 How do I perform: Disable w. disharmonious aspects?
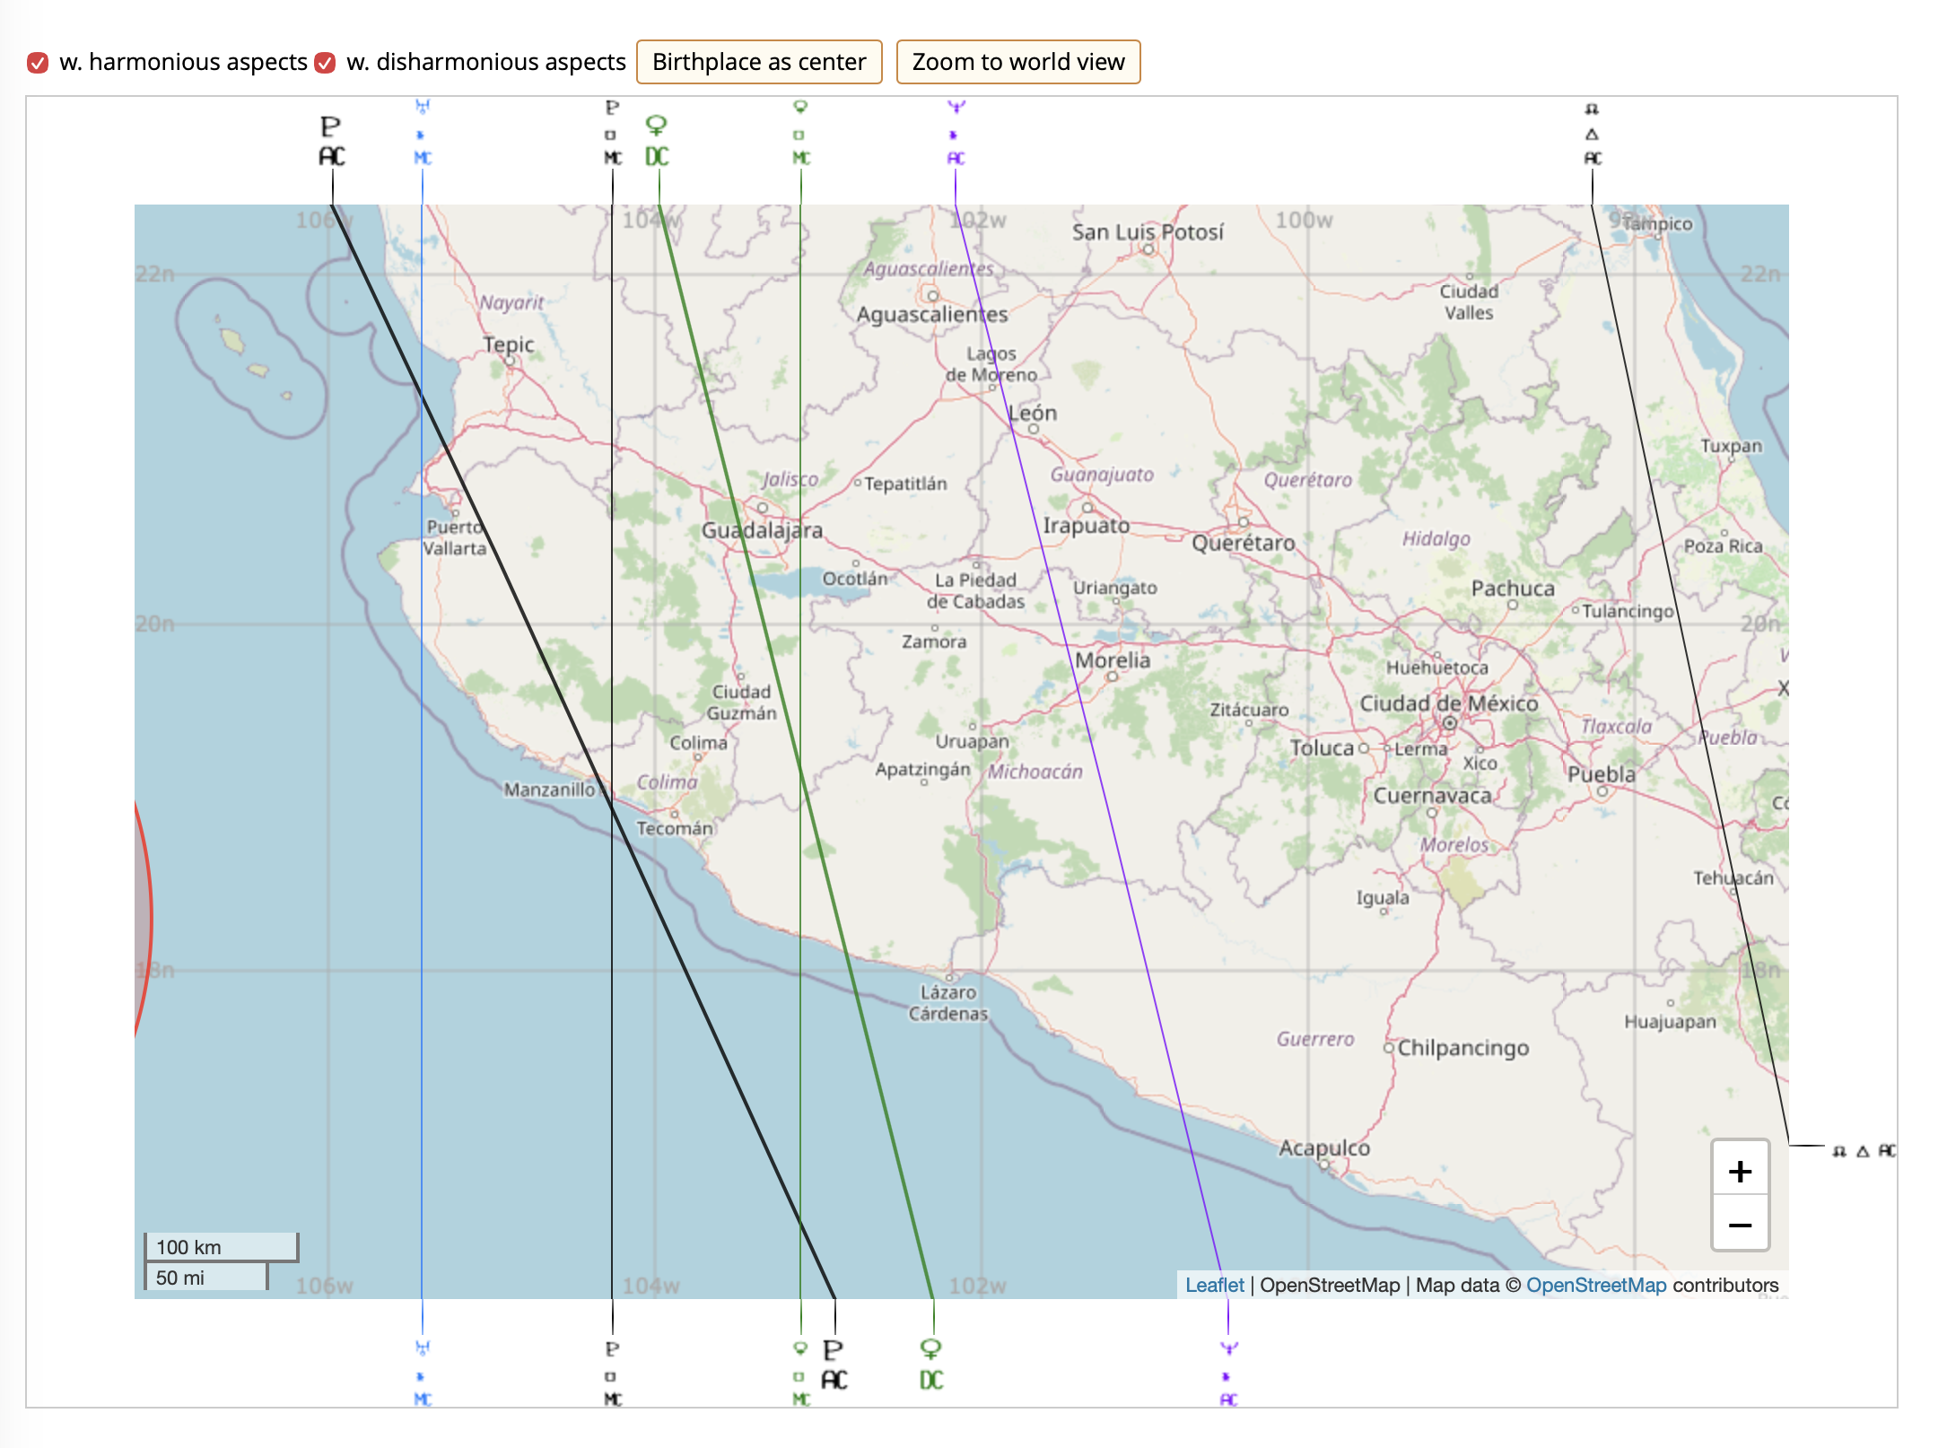click(x=326, y=63)
